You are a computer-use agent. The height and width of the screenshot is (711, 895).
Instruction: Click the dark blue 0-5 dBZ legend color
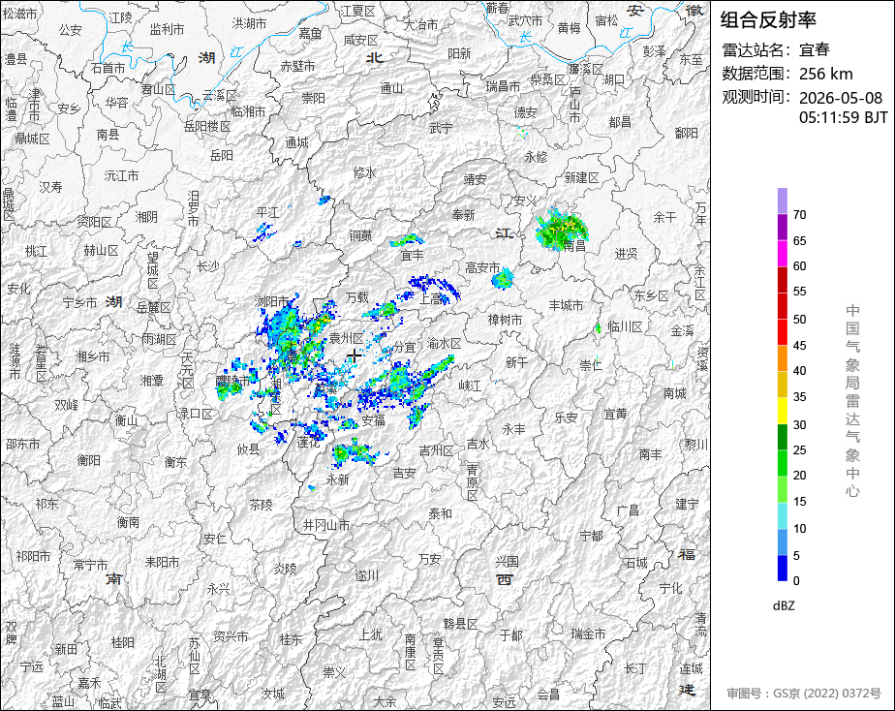(x=782, y=569)
